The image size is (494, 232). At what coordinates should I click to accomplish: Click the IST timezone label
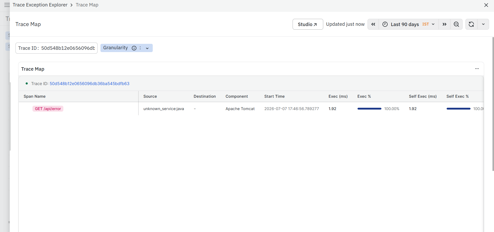pos(425,24)
